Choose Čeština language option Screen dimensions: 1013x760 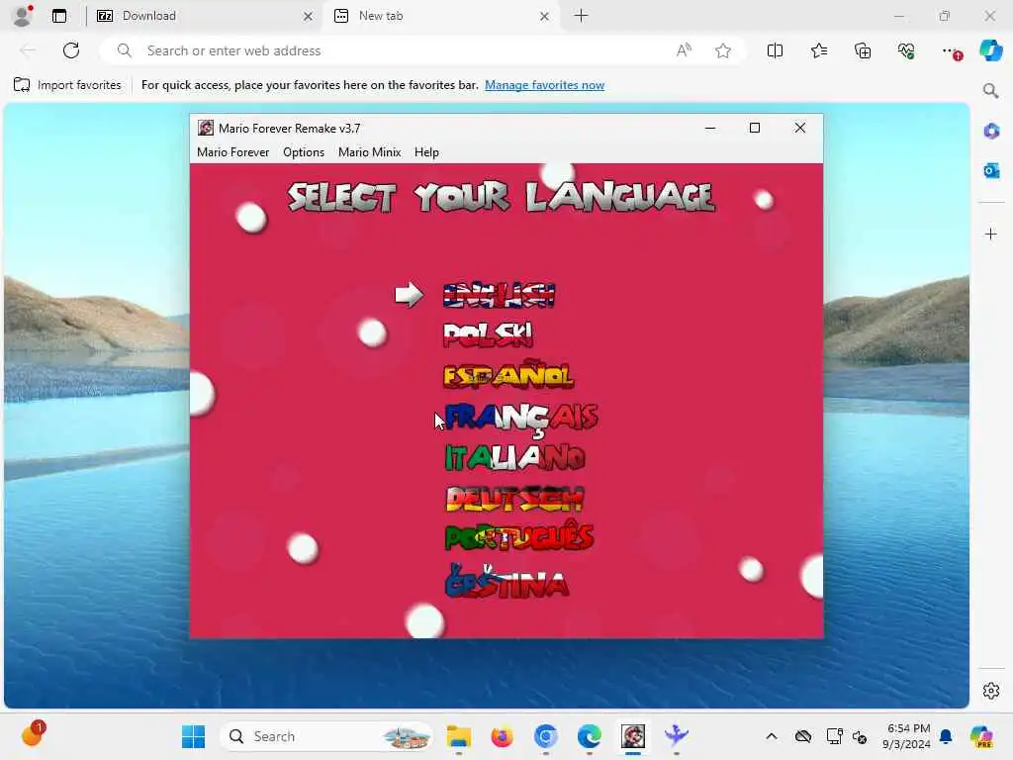[507, 580]
